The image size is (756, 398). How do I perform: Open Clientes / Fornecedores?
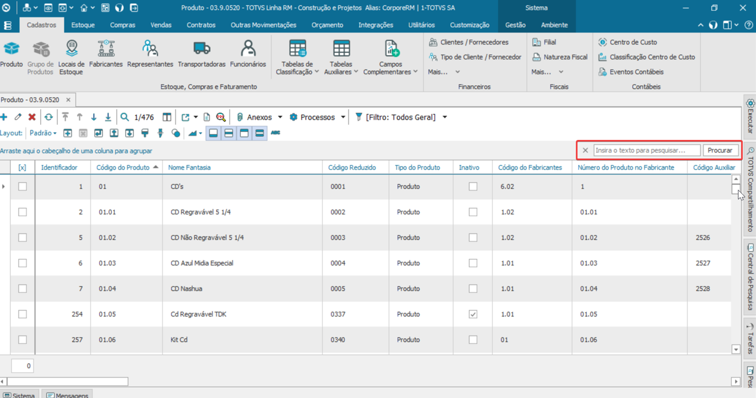(469, 43)
